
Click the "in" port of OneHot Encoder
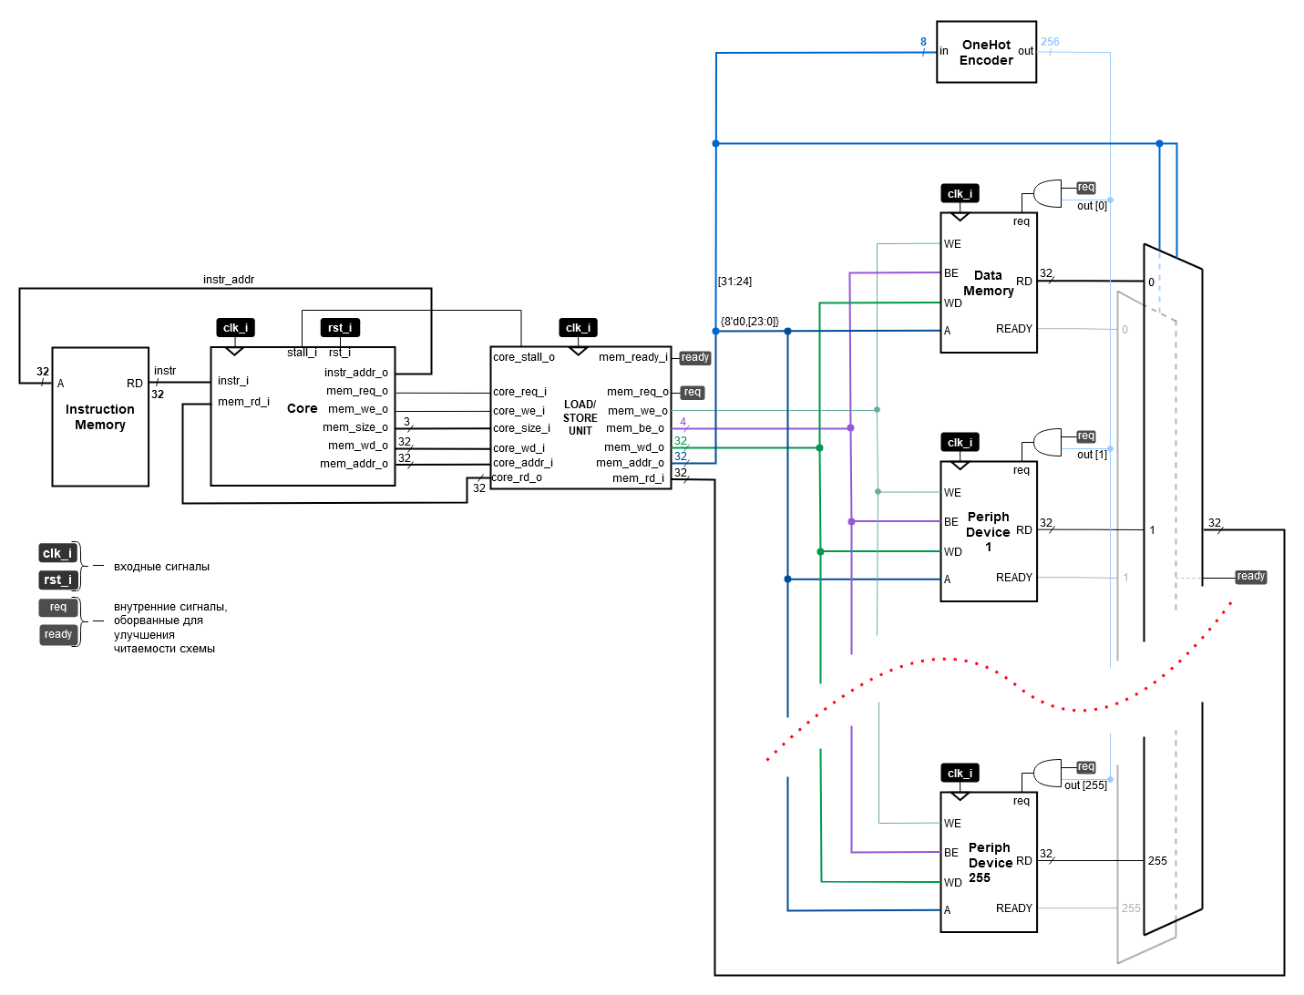pos(944,51)
